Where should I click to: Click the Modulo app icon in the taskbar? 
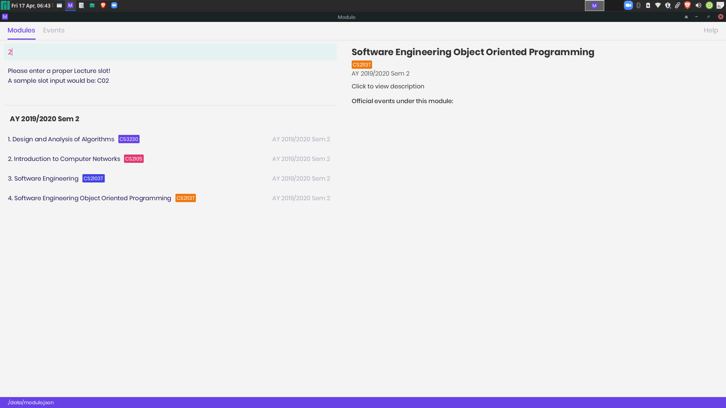[70, 5]
